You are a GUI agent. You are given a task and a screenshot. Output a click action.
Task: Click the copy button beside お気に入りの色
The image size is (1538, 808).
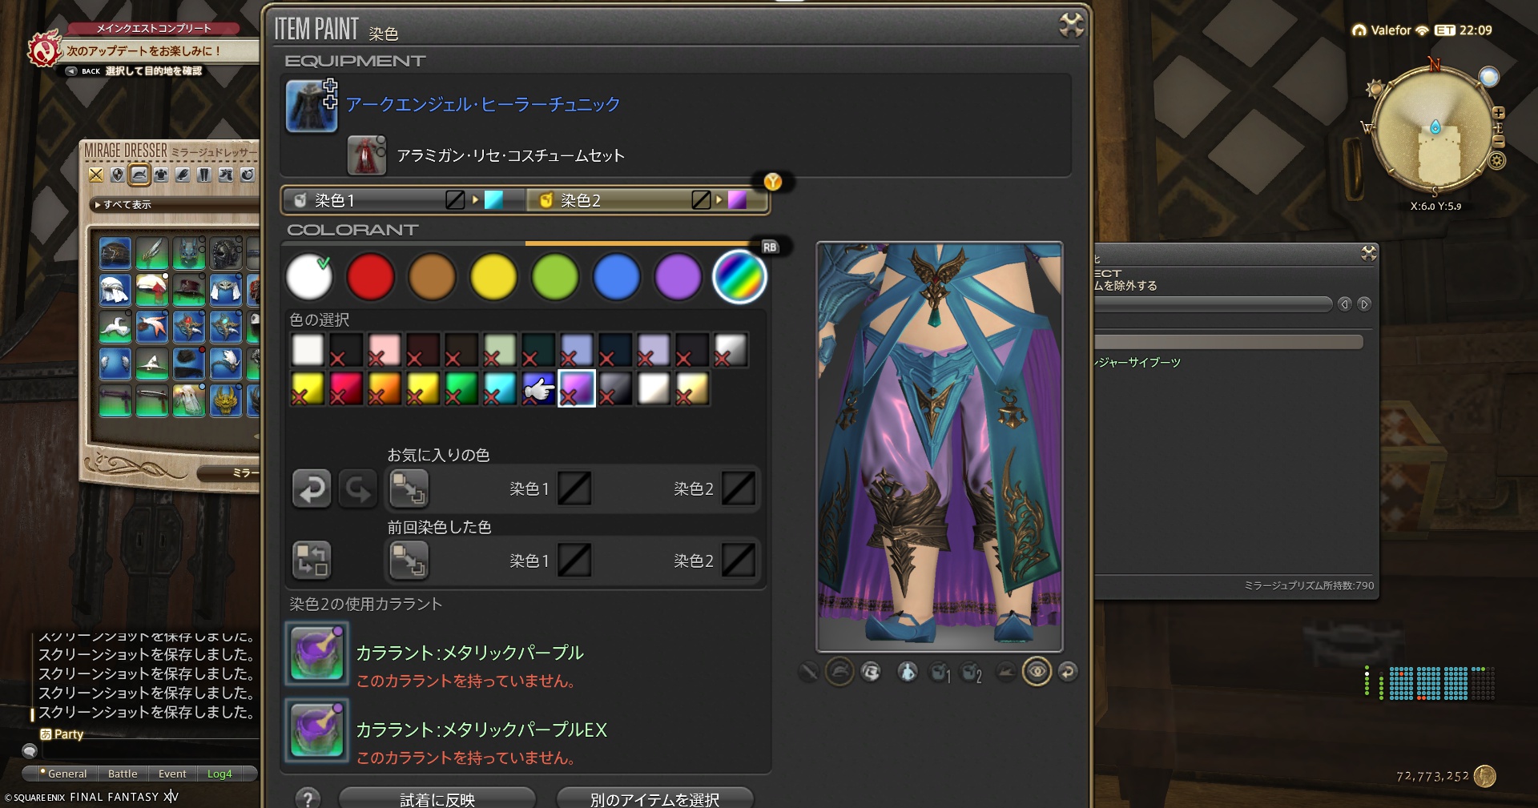[409, 488]
